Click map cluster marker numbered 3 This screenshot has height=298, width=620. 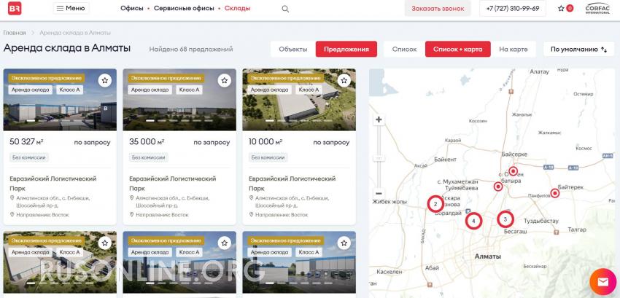[505, 219]
